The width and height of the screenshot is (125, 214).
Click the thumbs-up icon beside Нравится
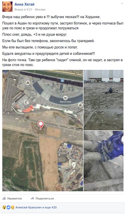[x=4, y=198]
